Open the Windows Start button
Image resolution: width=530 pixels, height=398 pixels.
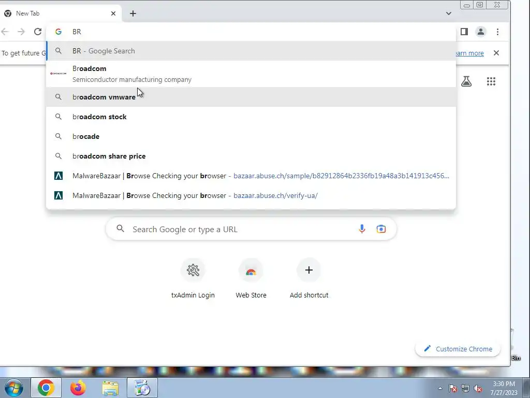[14, 388]
